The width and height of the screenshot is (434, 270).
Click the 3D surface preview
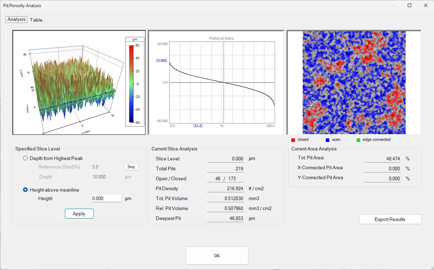(71, 82)
